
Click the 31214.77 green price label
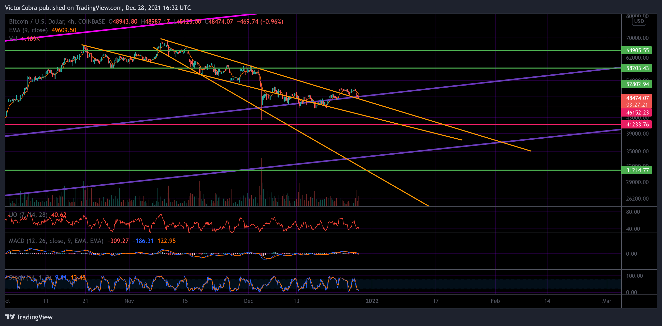[636, 170]
